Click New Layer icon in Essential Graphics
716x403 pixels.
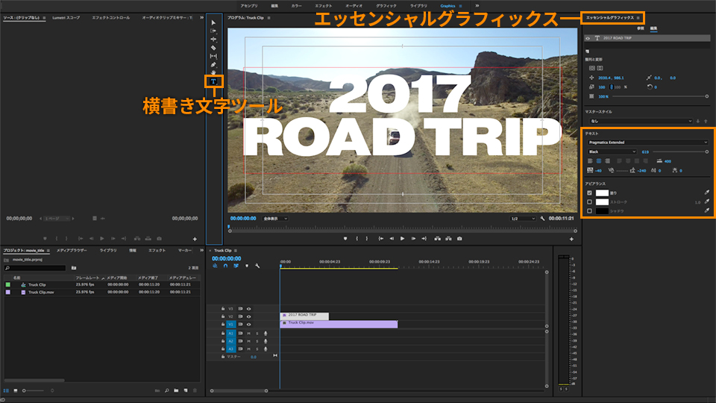(x=587, y=51)
